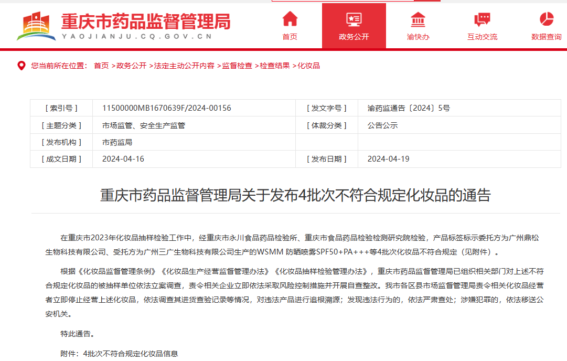Click 化妆品 breadcrumb link

pyautogui.click(x=309, y=66)
